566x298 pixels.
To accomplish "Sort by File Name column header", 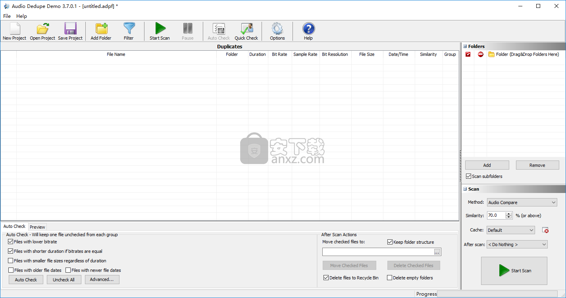I will [x=116, y=54].
